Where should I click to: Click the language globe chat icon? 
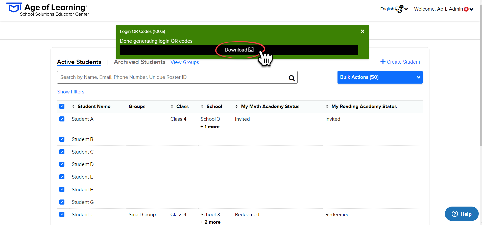(x=399, y=9)
